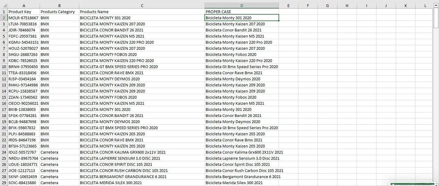Viewport: 439px width, 186px height.
Task: Click 'BICICLETA CONOR RUSH CARBON DISC 105 2021' cell
Action: click(142, 170)
